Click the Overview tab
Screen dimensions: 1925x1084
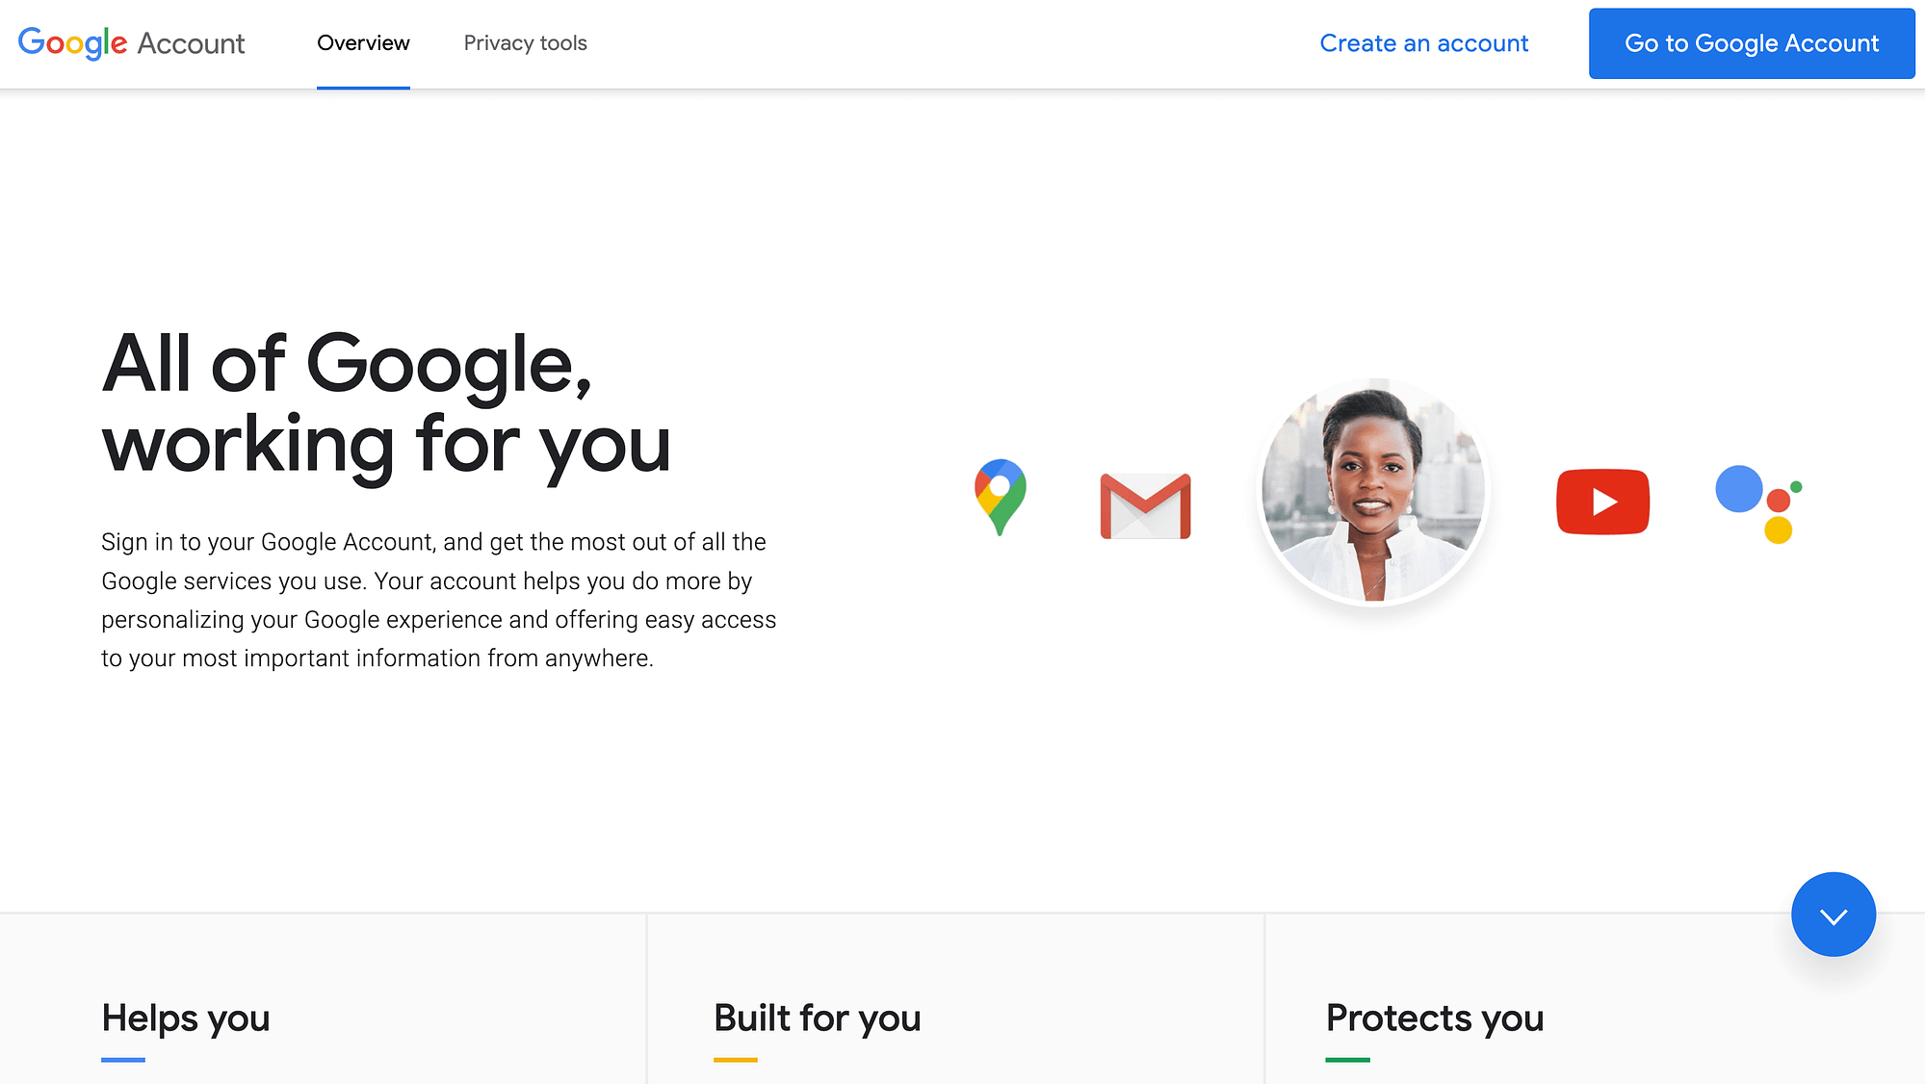point(362,42)
